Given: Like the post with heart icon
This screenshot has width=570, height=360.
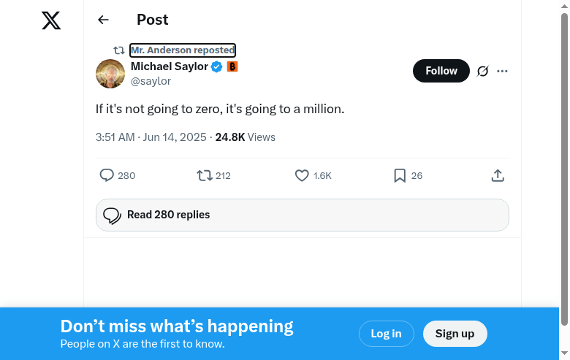Looking at the screenshot, I should tap(302, 175).
